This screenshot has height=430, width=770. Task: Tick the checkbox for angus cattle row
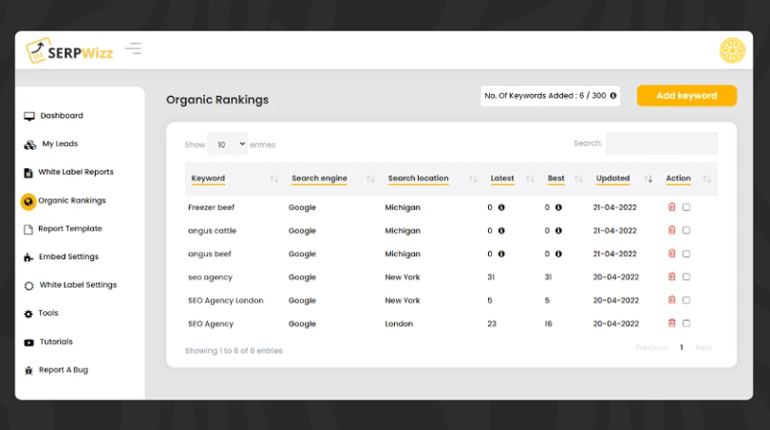(x=686, y=231)
